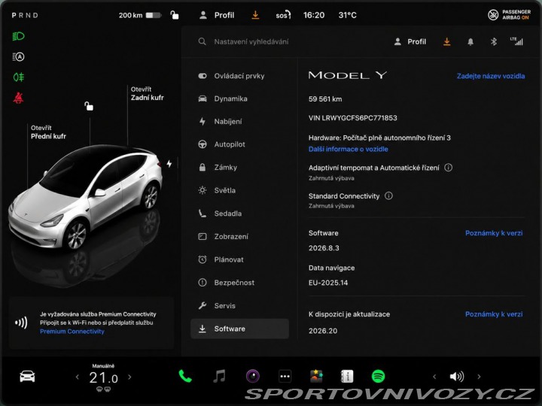
Task: Open the Zámky menu
Action: coord(239,168)
